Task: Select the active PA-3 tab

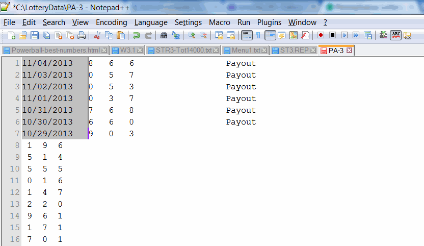Action: point(336,51)
